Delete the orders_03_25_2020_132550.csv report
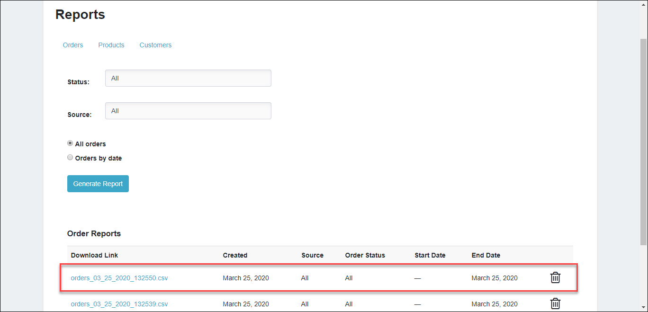 coord(555,278)
